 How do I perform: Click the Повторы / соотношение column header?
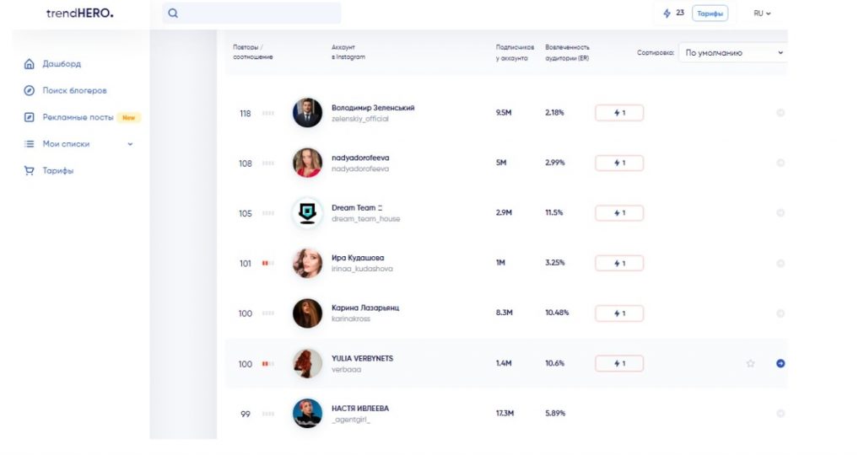click(253, 52)
